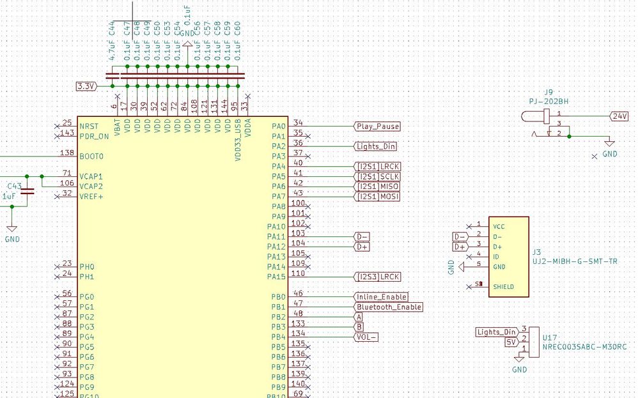Click the U17 reference designator

pos(550,338)
